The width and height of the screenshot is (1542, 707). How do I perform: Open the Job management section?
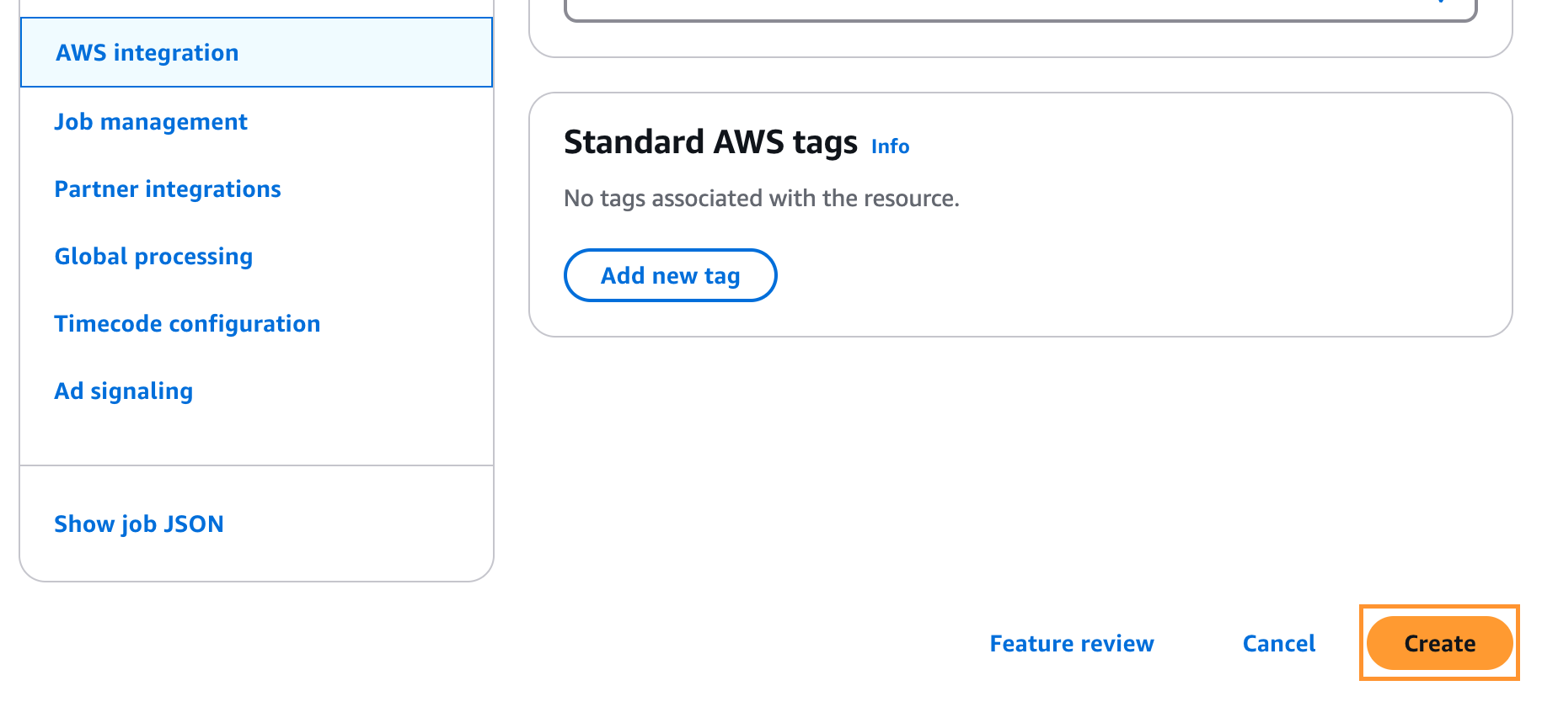[151, 122]
